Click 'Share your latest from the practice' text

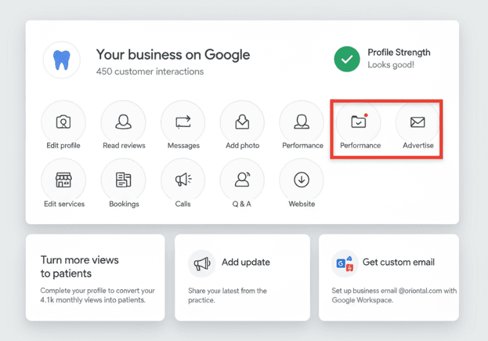(228, 296)
